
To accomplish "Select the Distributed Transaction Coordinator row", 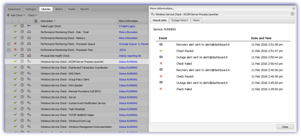I will pos(77,67).
